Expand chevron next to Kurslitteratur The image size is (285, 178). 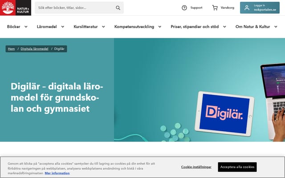pos(103,27)
